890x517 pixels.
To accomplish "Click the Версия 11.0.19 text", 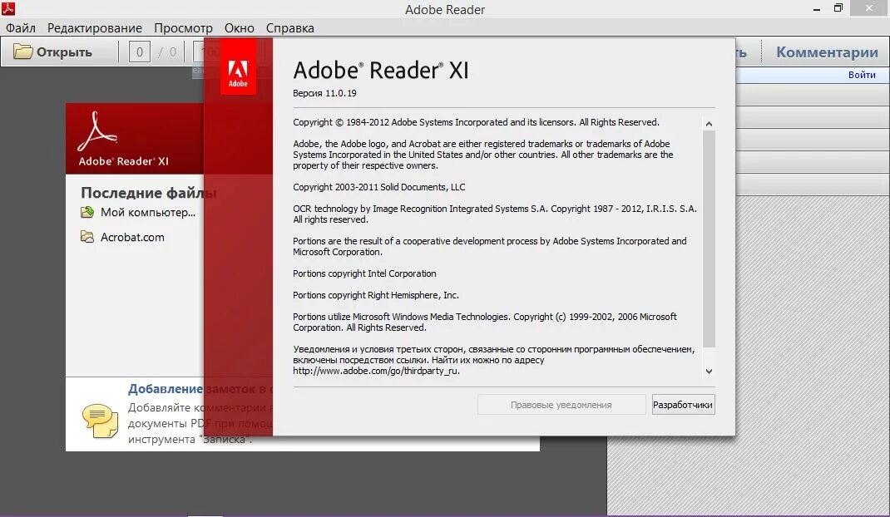I will tap(324, 93).
